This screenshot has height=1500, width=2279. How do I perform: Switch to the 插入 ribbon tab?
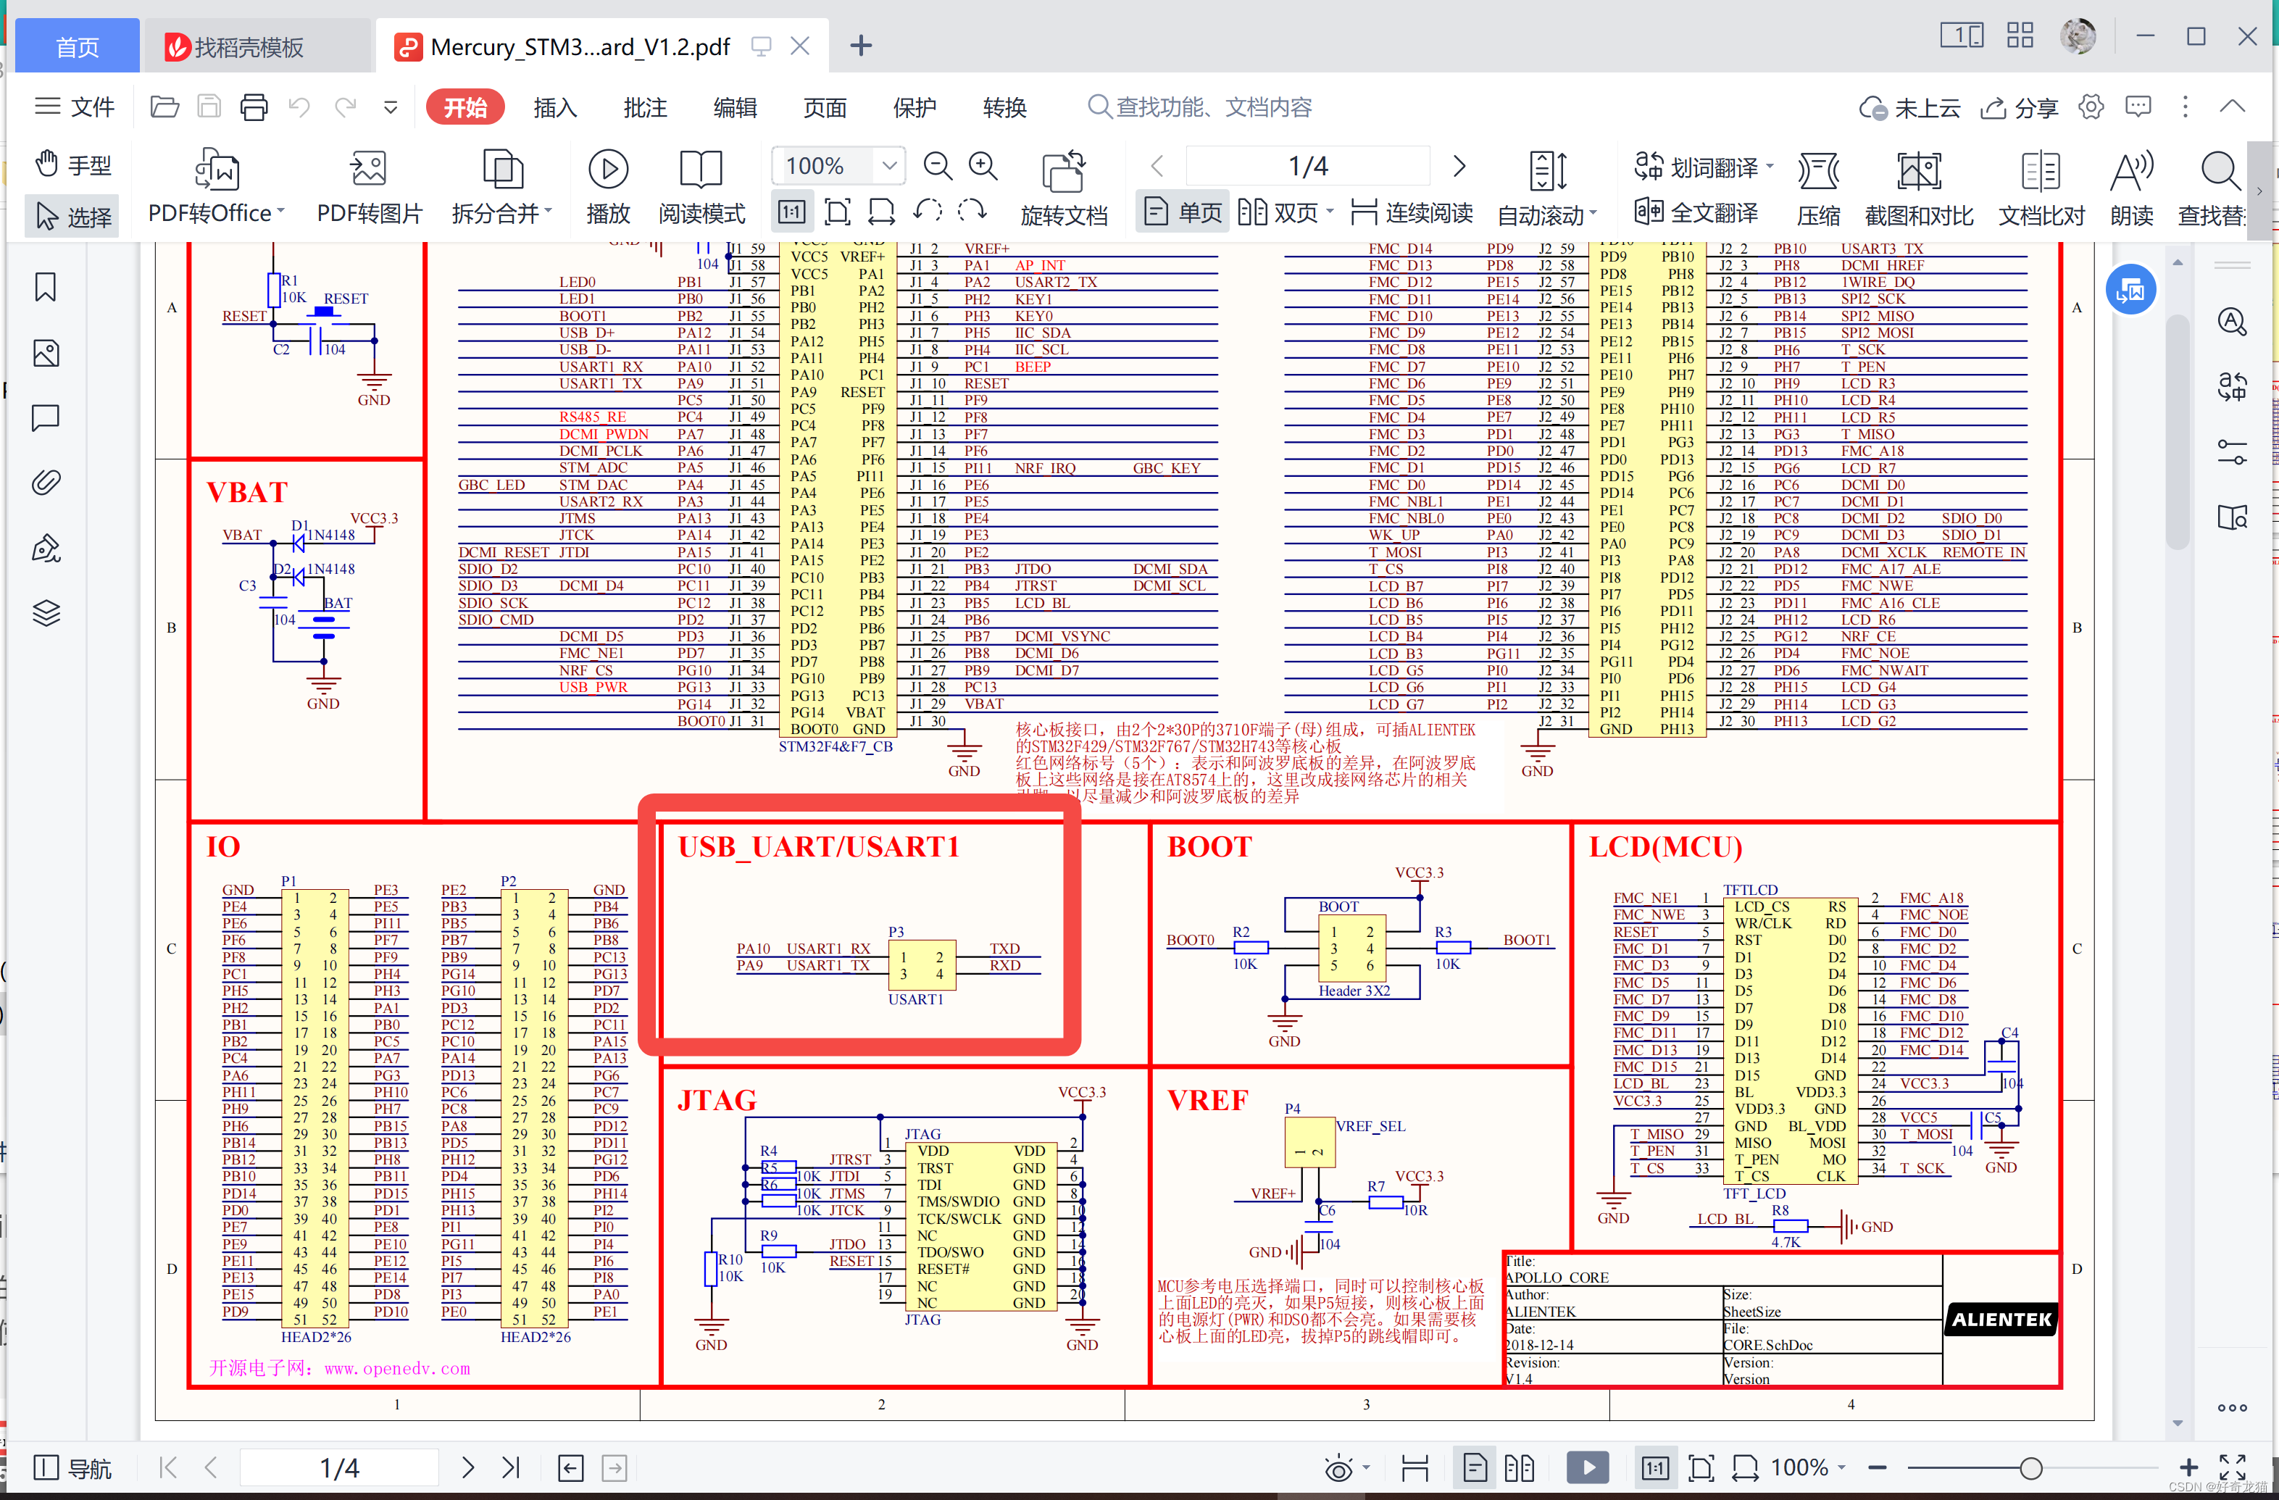pos(554,107)
